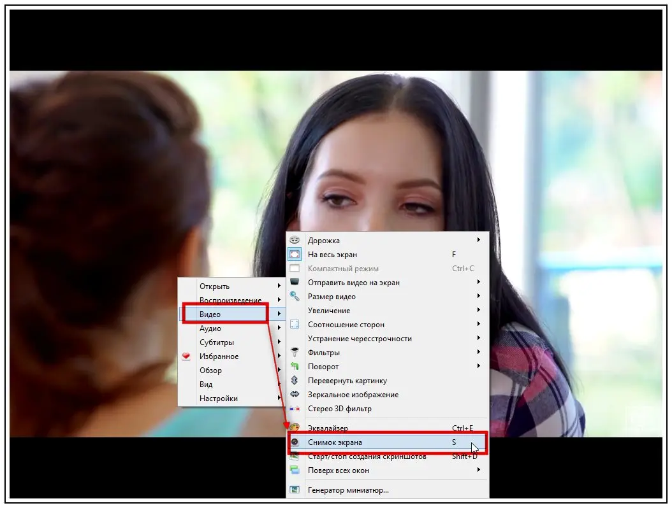
Task: Choose Фильтры option
Action: (x=388, y=352)
